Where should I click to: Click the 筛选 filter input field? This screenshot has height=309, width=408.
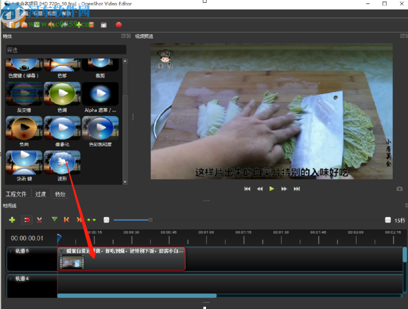point(66,50)
